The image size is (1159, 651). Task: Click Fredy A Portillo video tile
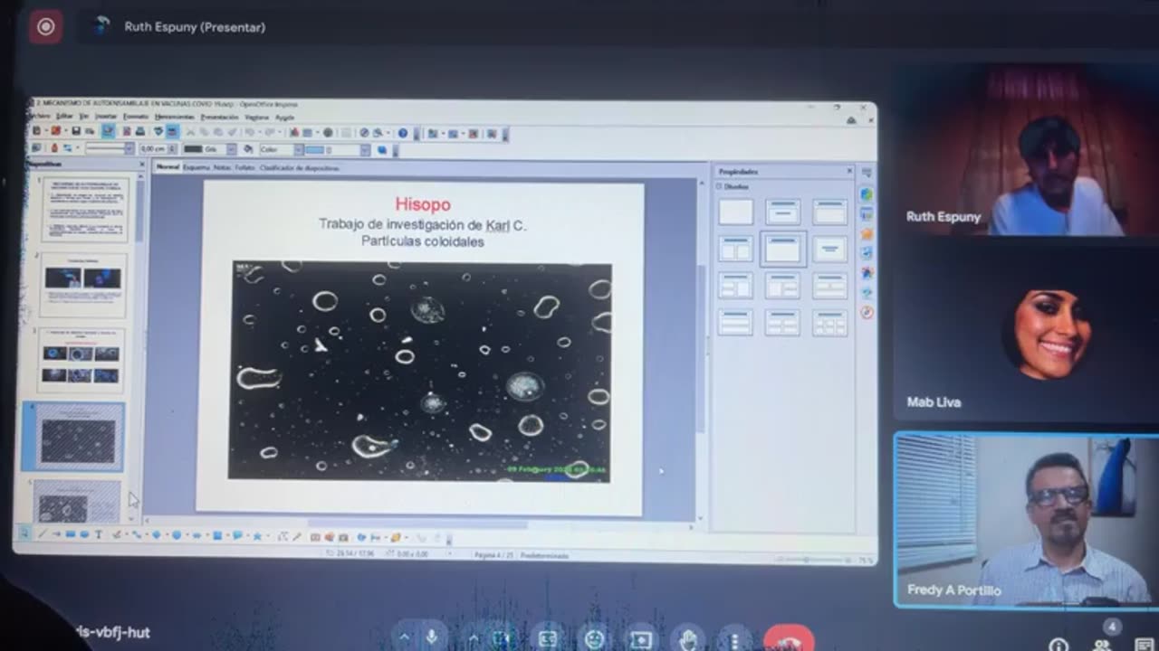pos(1025,519)
